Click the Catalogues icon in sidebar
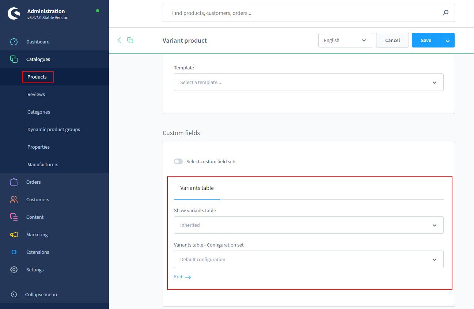 coord(14,59)
